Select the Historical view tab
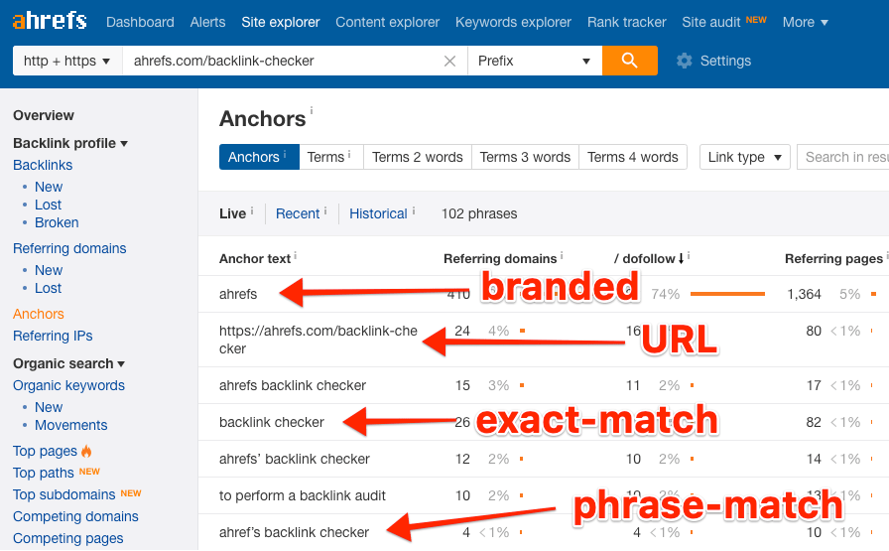 378,213
